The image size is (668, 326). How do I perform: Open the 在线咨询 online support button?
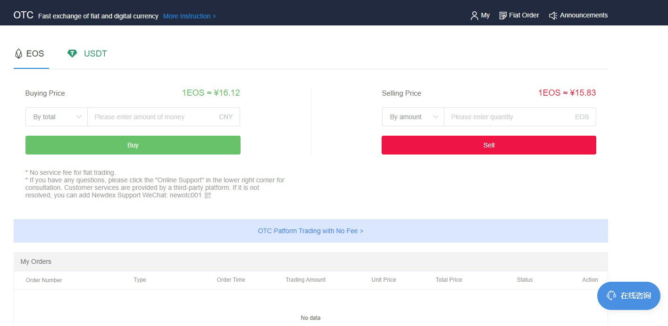tap(629, 296)
